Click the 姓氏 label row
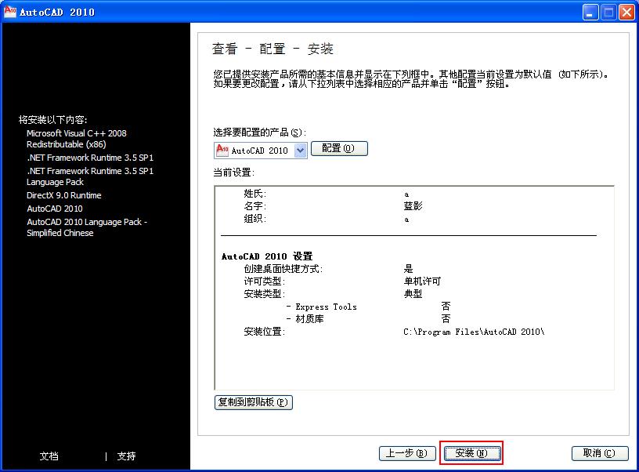 (x=255, y=194)
